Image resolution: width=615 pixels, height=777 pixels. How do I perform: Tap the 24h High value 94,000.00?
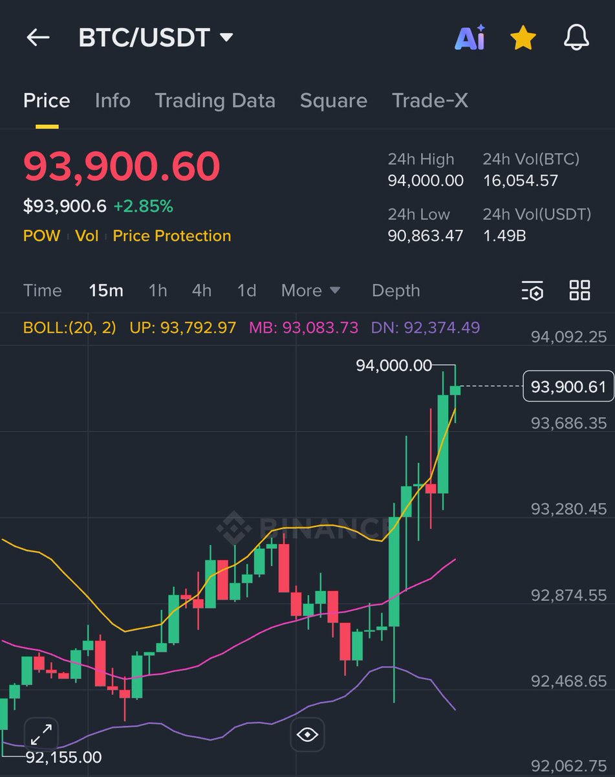426,181
